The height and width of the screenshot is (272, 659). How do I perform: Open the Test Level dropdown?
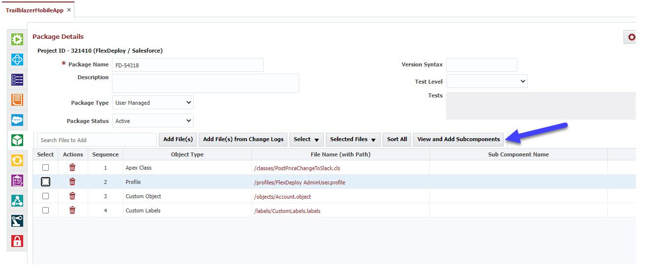(x=487, y=82)
